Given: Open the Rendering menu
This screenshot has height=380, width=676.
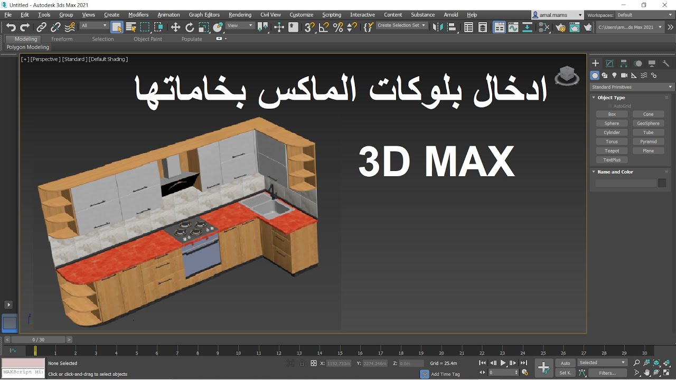Looking at the screenshot, I should tap(240, 15).
